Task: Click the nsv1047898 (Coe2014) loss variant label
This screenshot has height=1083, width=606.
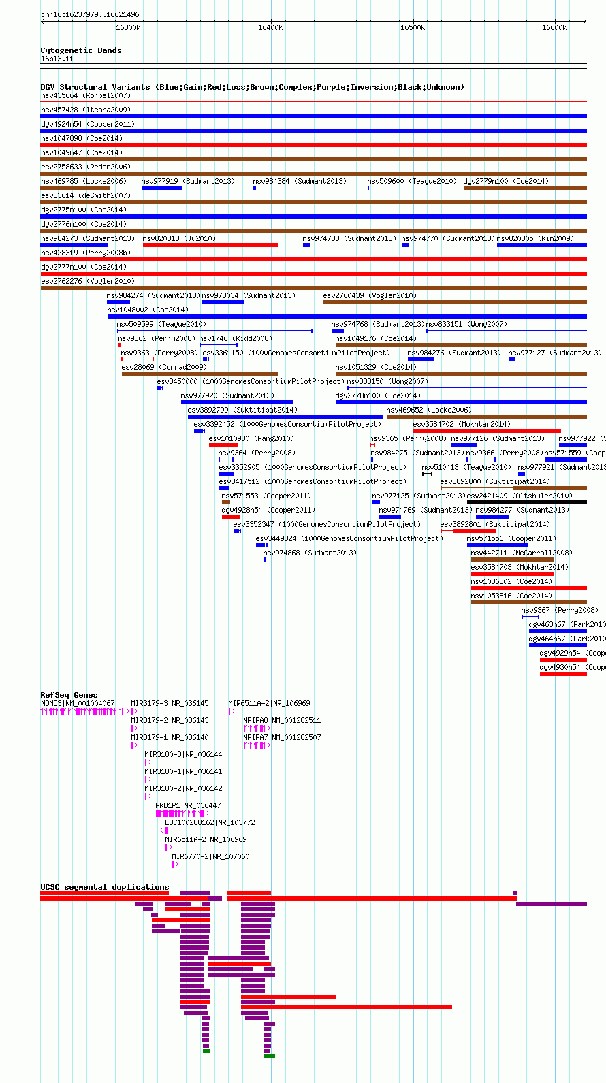Action: (x=82, y=138)
